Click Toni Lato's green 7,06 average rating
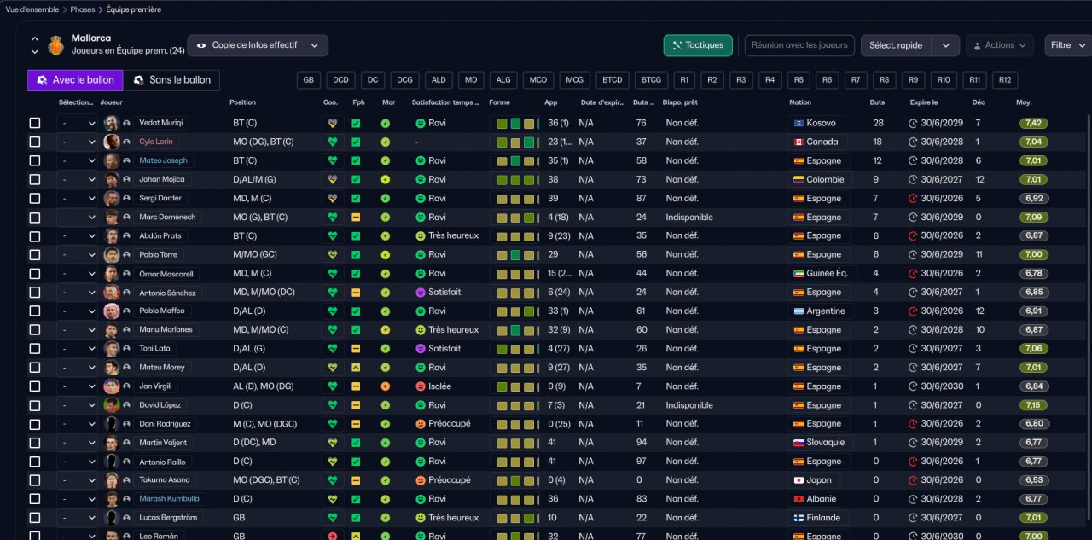This screenshot has width=1092, height=540. [x=1033, y=349]
